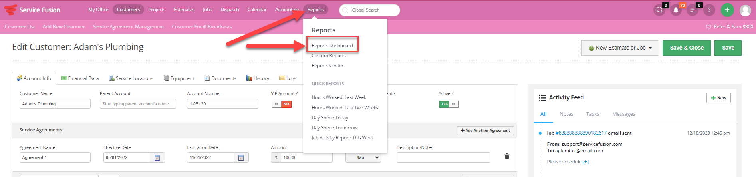The image size is (756, 177).
Task: Open Service Agreement Management link
Action: click(x=128, y=27)
